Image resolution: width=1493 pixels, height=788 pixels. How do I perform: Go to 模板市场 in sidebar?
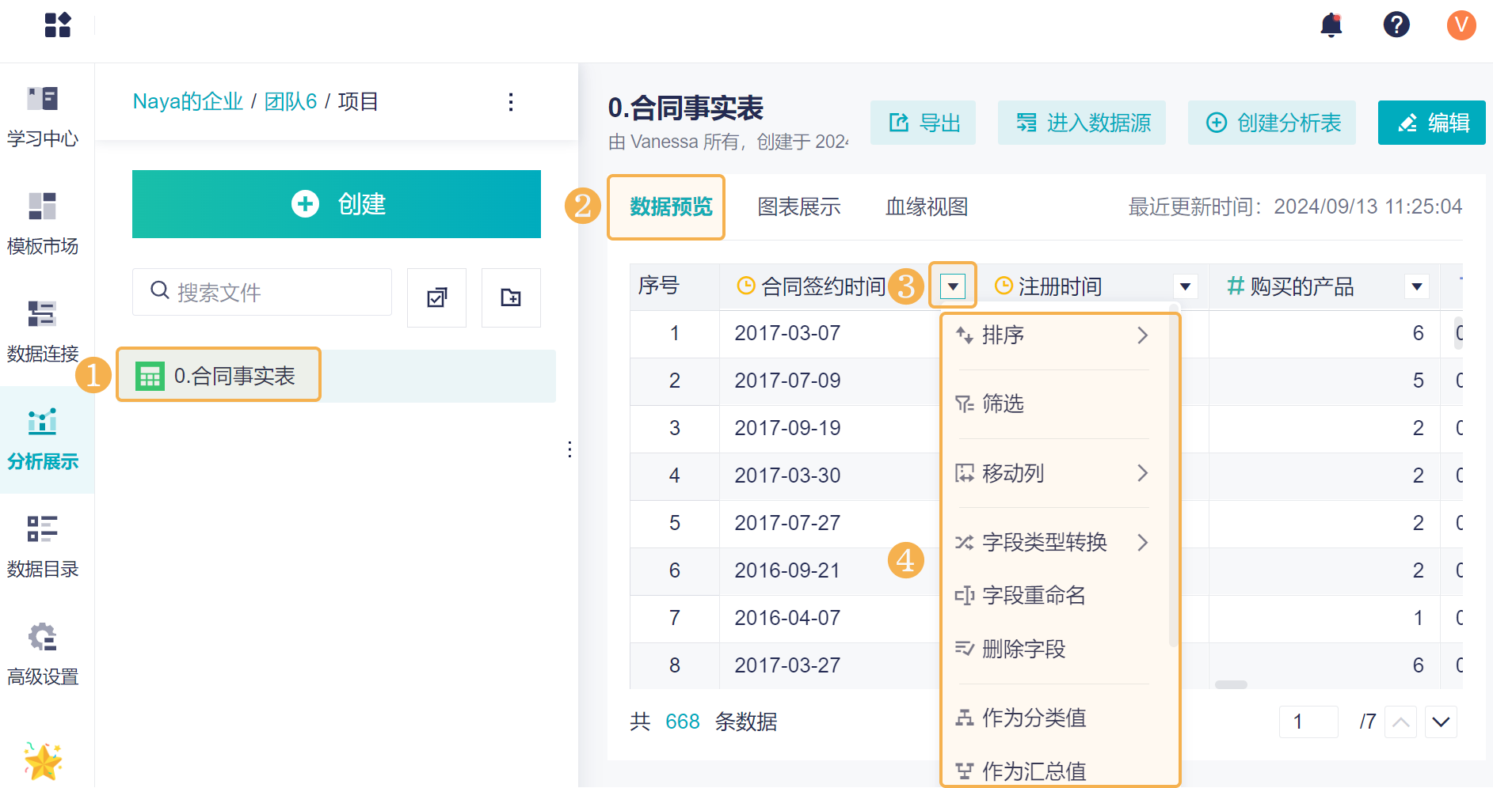pyautogui.click(x=43, y=225)
